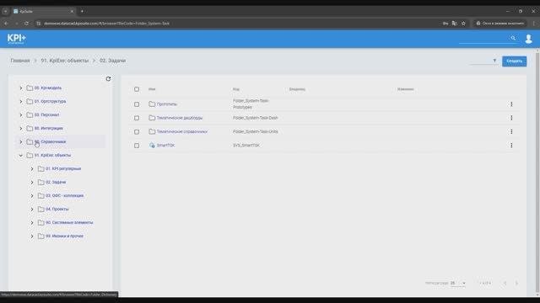Click the header search input field
This screenshot has height=303, width=540.
click(483, 39)
